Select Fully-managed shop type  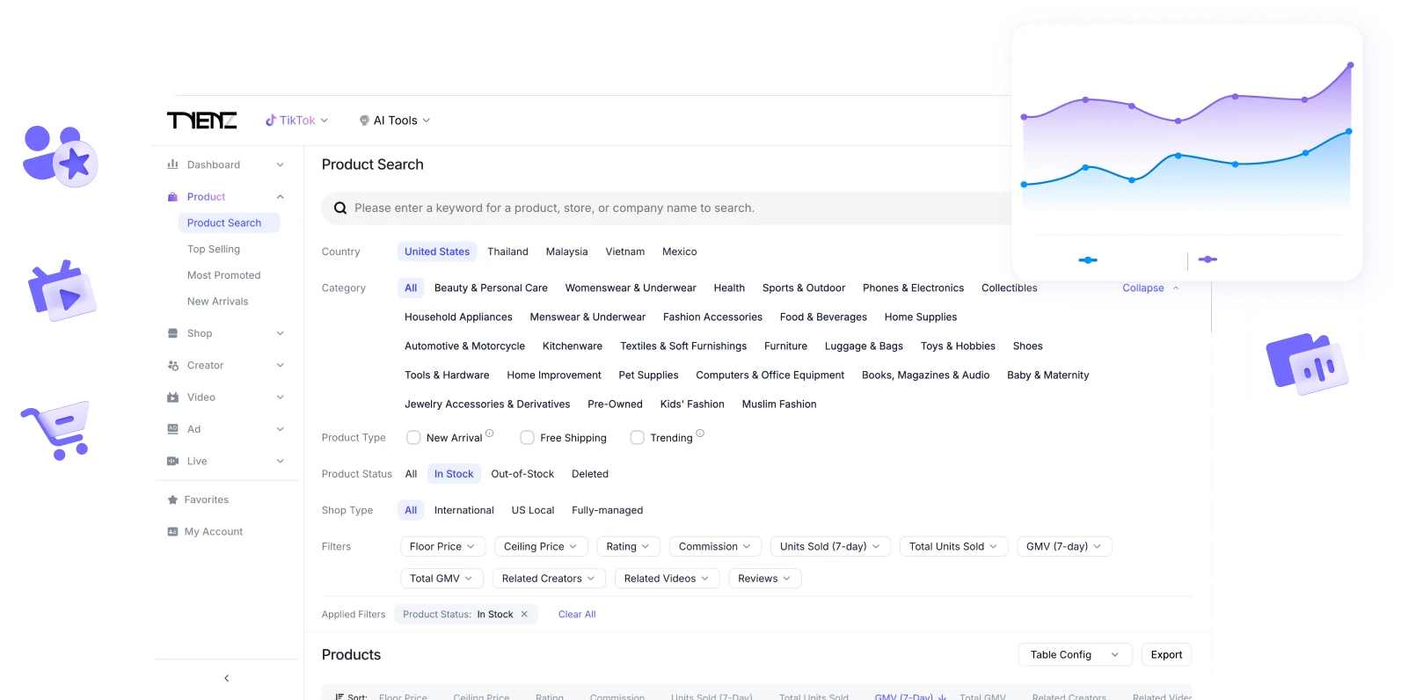pos(608,510)
